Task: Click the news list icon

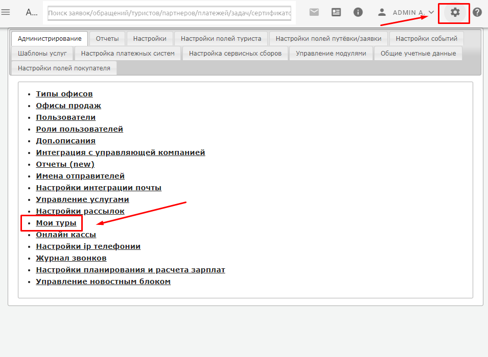Action: click(336, 12)
